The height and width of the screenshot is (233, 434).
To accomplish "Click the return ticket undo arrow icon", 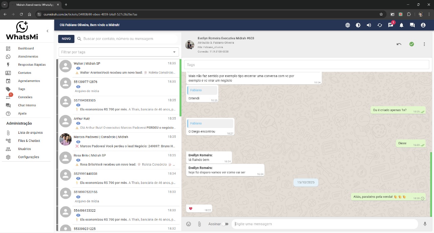I will pyautogui.click(x=399, y=44).
